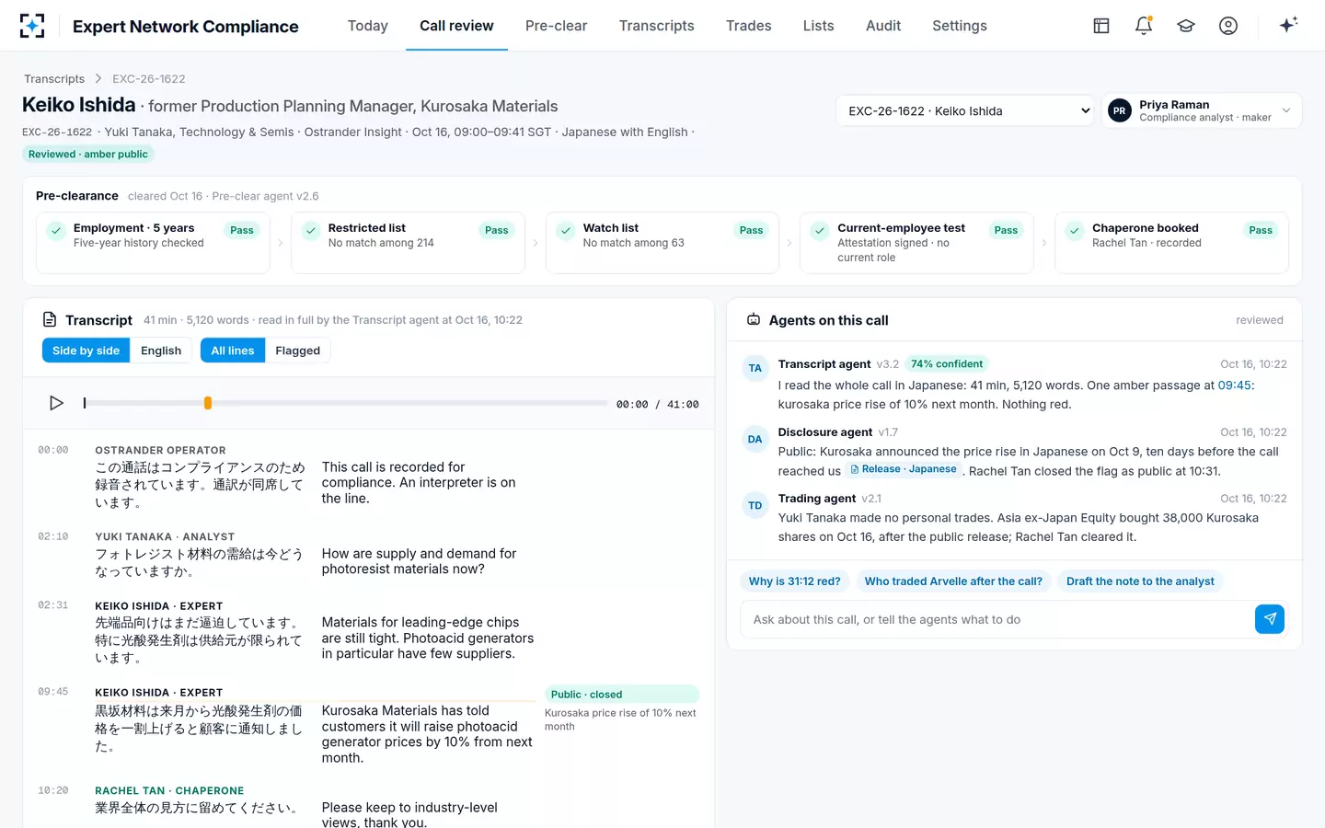Expand the Priya Raman role switcher

click(1202, 111)
